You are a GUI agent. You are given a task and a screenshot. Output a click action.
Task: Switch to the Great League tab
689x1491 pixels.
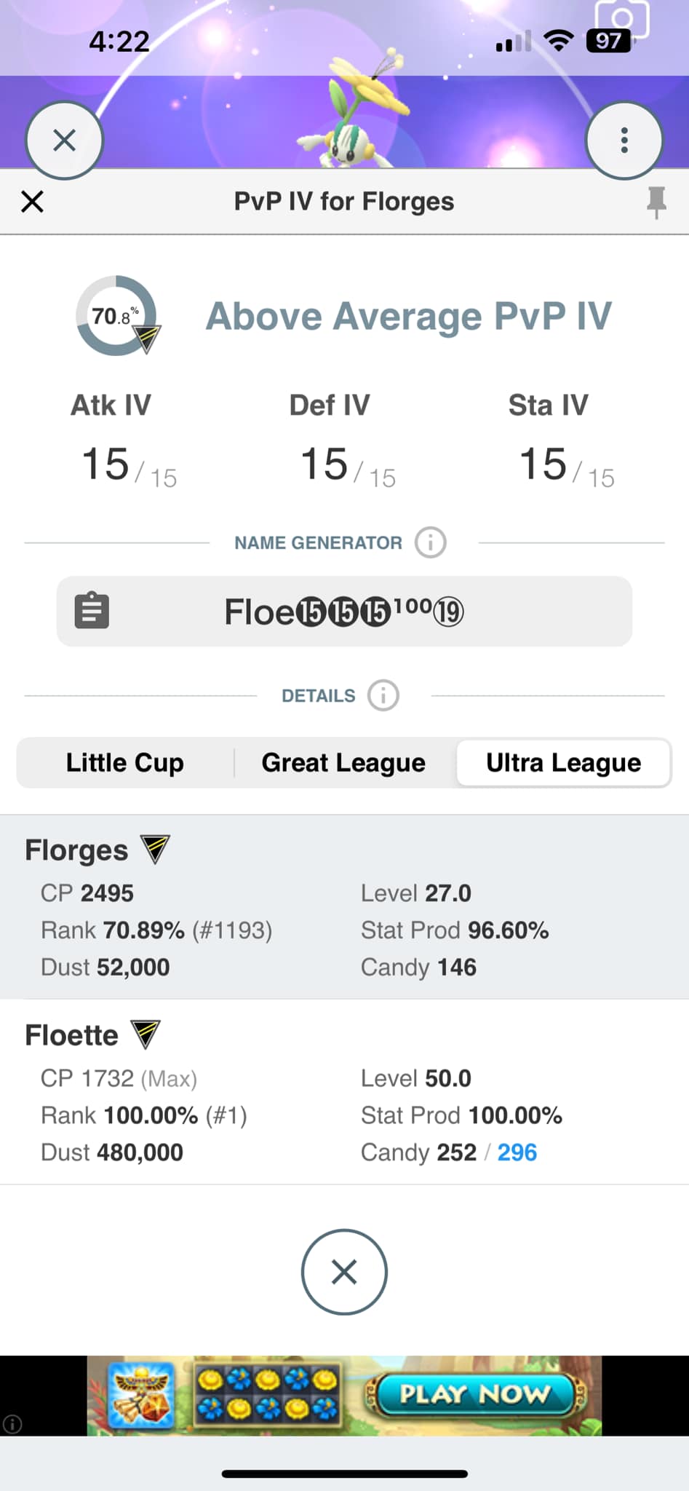(343, 762)
